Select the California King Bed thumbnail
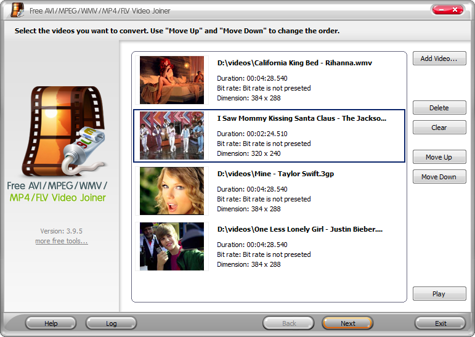The image size is (475, 337). (172, 80)
